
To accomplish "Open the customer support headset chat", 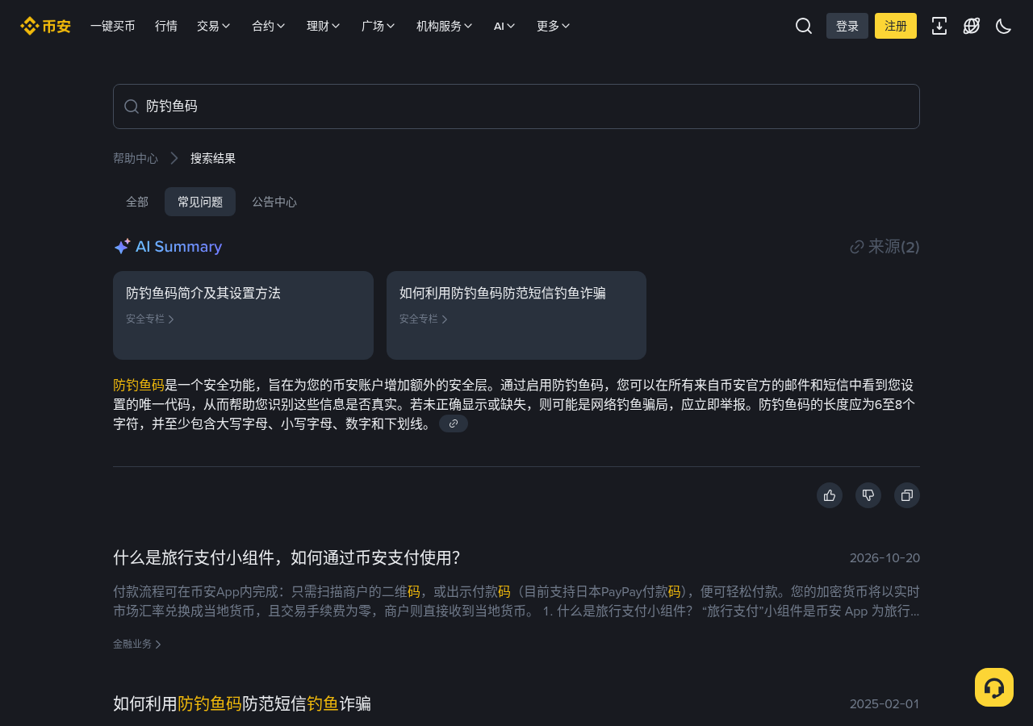I will pyautogui.click(x=994, y=687).
